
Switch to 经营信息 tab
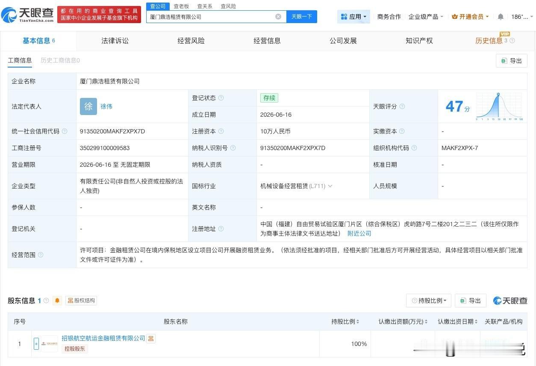pyautogui.click(x=267, y=41)
